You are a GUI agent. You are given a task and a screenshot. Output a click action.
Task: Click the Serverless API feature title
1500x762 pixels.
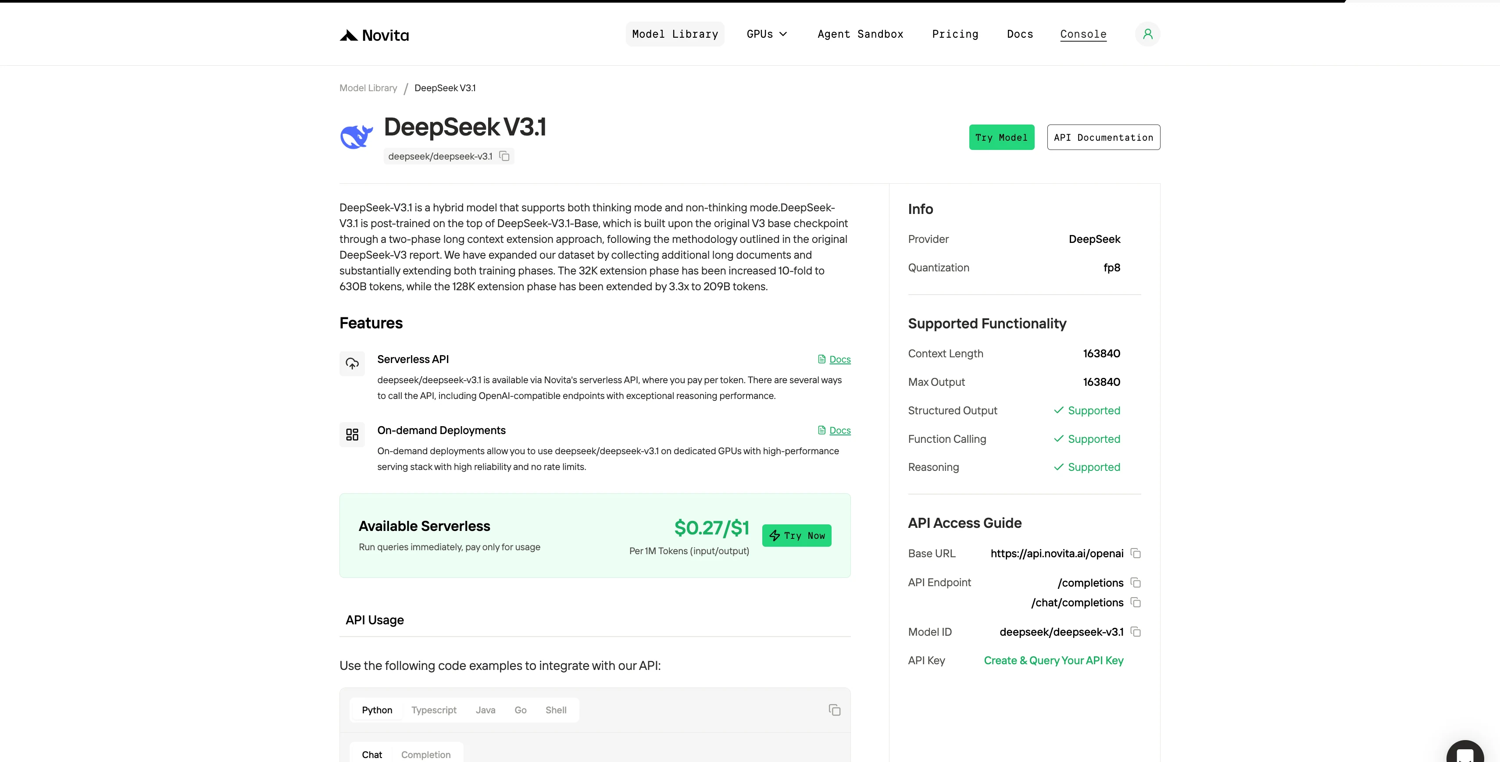tap(413, 359)
